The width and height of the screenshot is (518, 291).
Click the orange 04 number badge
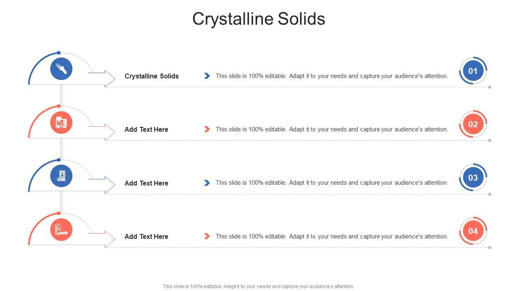pos(473,231)
